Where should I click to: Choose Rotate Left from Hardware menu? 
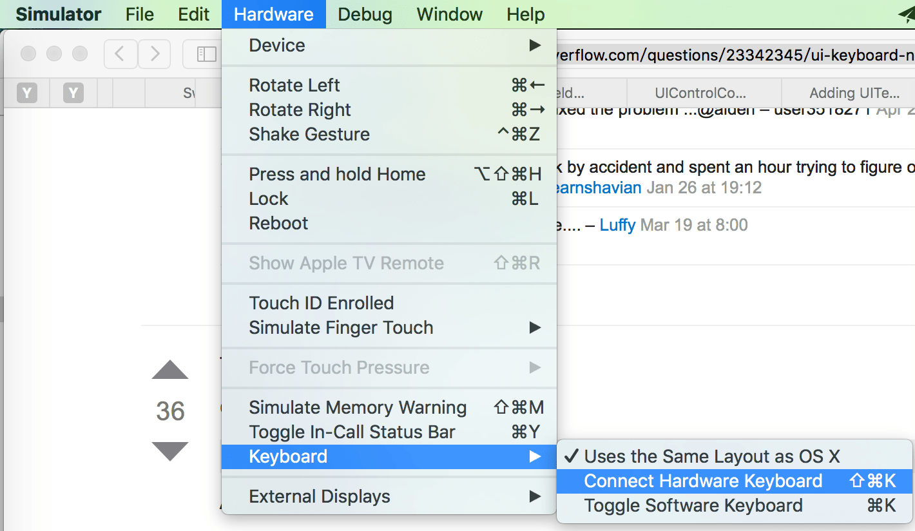[x=389, y=85]
